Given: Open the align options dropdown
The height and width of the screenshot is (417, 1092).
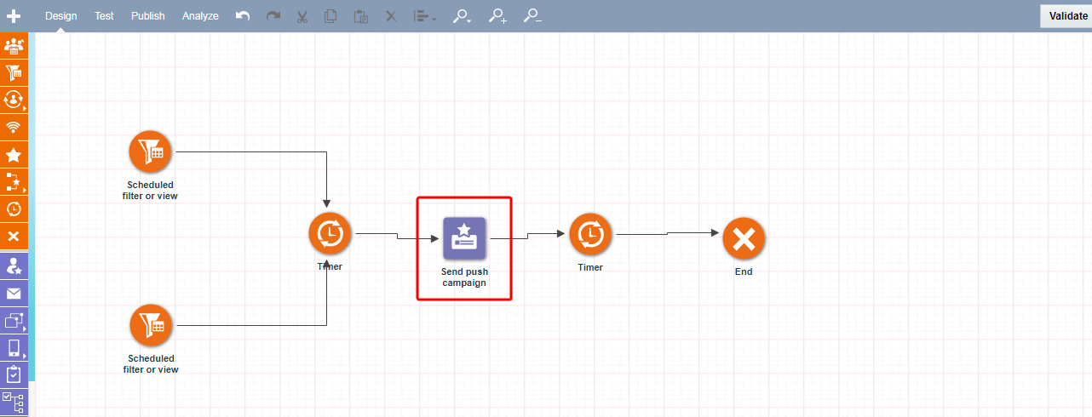Looking at the screenshot, I should pyautogui.click(x=425, y=16).
